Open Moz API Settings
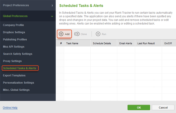 point(14,47)
